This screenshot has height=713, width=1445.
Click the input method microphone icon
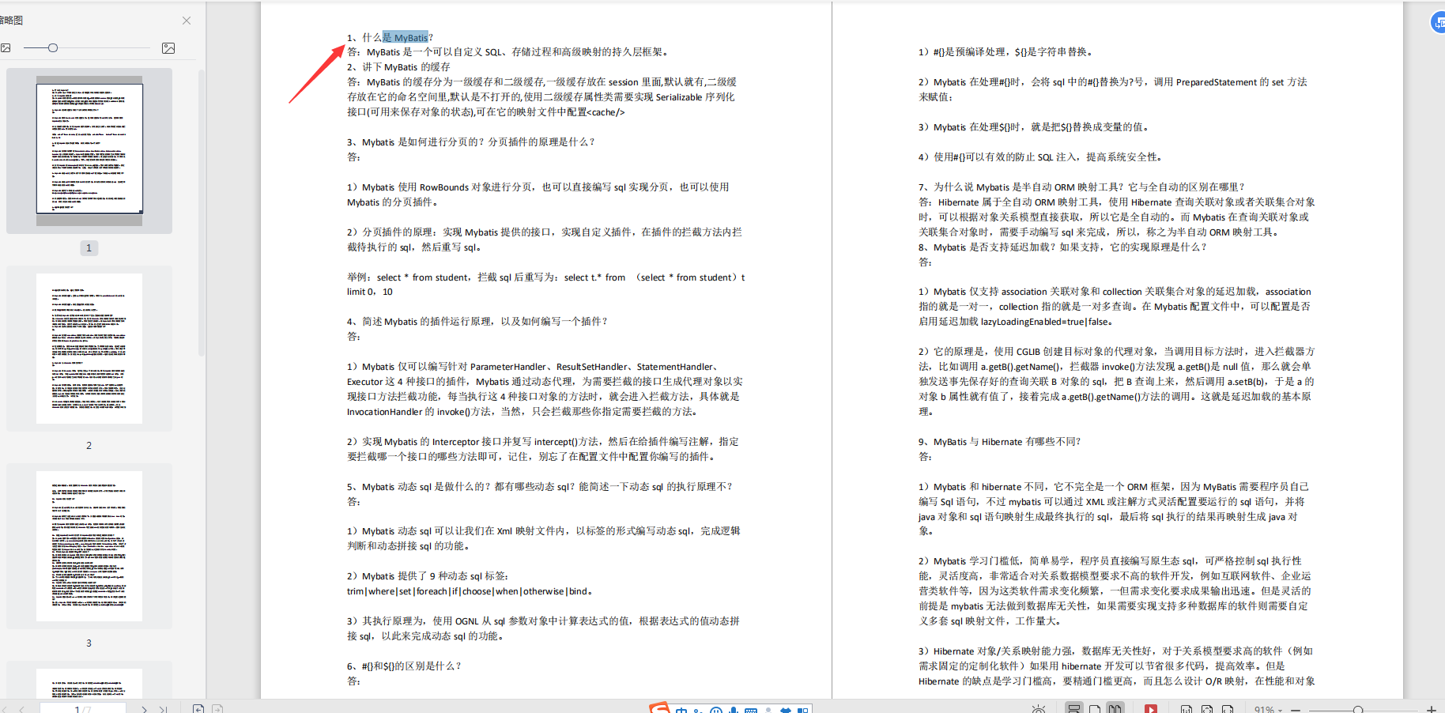click(x=734, y=710)
